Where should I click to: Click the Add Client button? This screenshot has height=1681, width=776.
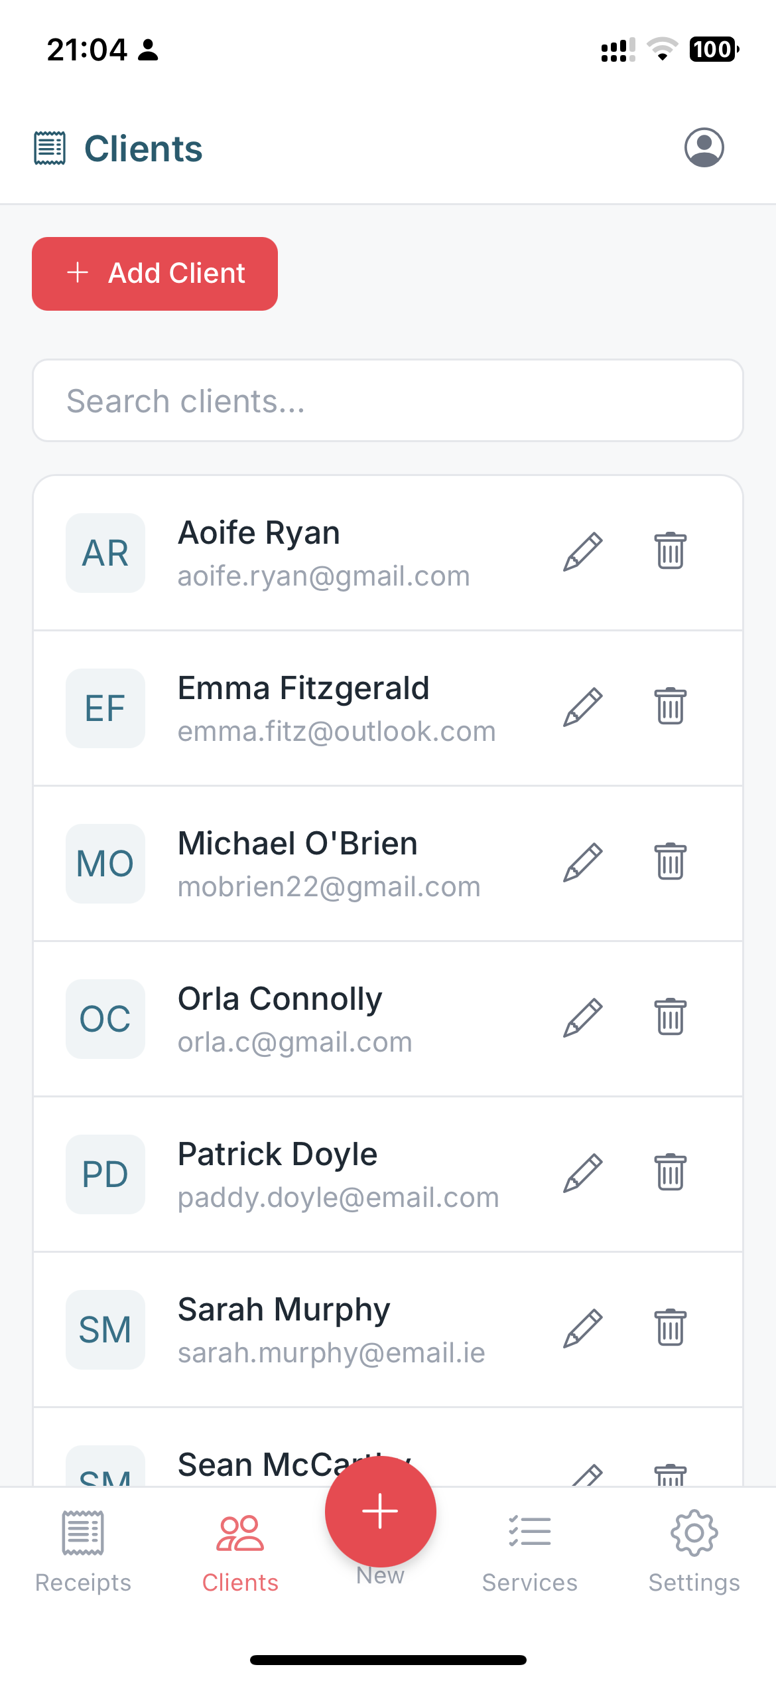click(x=155, y=274)
